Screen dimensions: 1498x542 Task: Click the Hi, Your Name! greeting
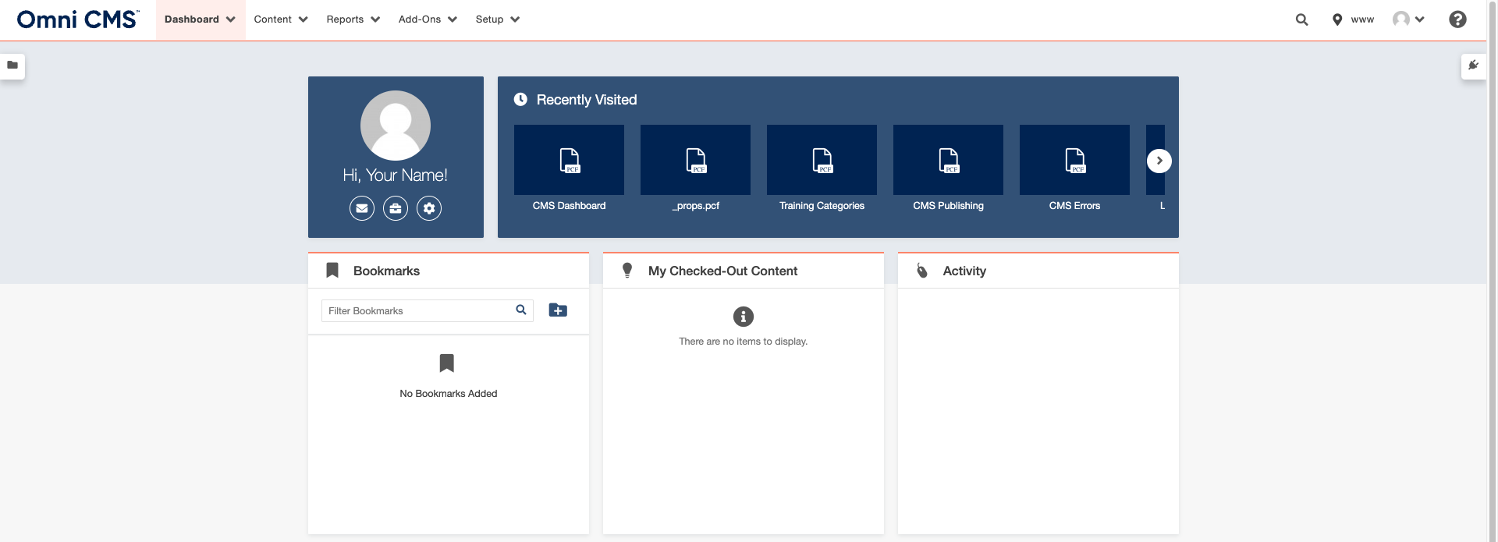tap(396, 175)
